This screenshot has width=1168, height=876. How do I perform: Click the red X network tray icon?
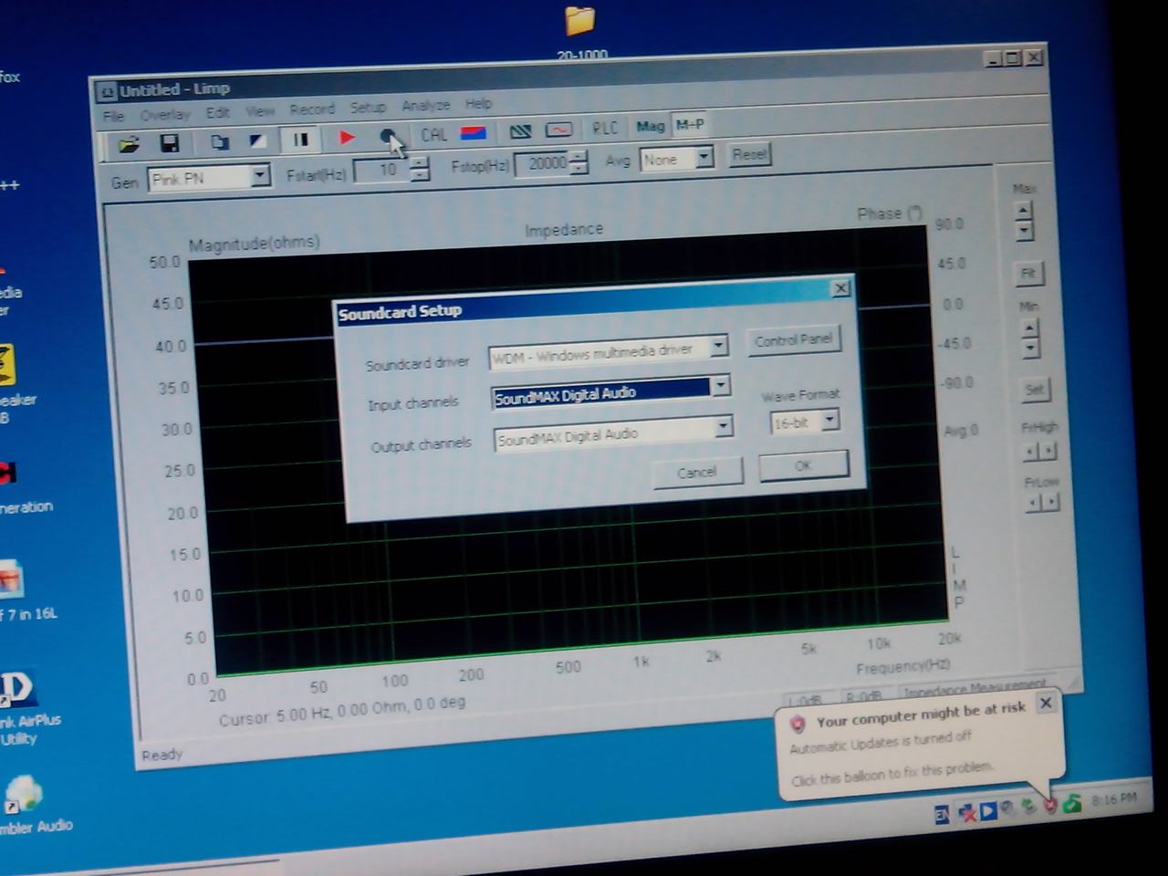(966, 812)
